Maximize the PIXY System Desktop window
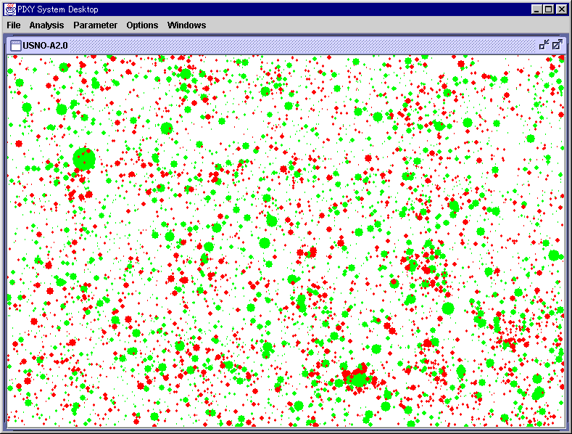Image resolution: width=572 pixels, height=434 pixels. point(548,9)
